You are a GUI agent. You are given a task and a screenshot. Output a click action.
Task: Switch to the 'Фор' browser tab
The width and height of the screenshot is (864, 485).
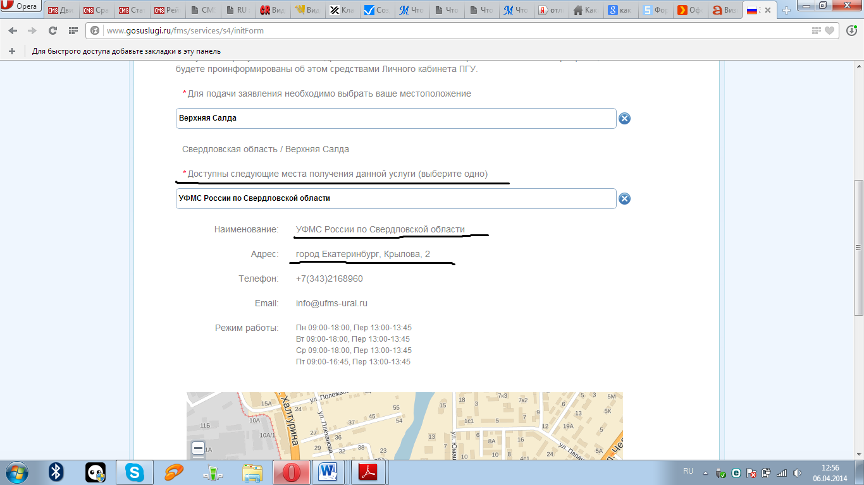click(x=654, y=11)
